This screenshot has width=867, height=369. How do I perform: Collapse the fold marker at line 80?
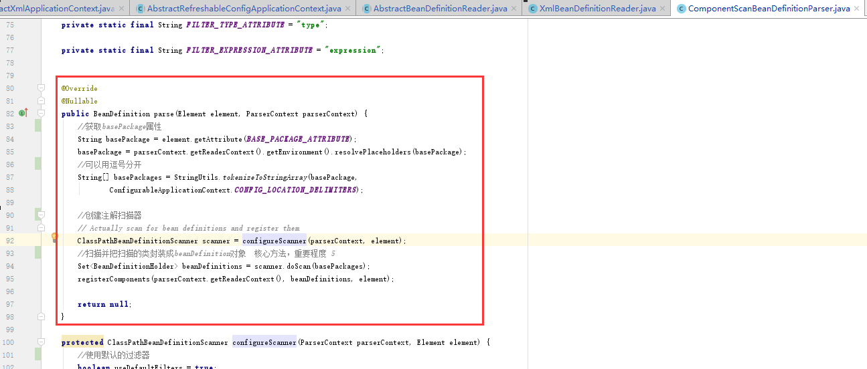tap(41, 88)
